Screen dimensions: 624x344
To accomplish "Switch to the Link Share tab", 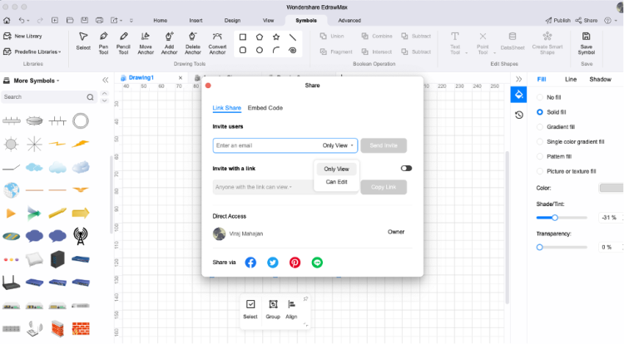I will (227, 108).
